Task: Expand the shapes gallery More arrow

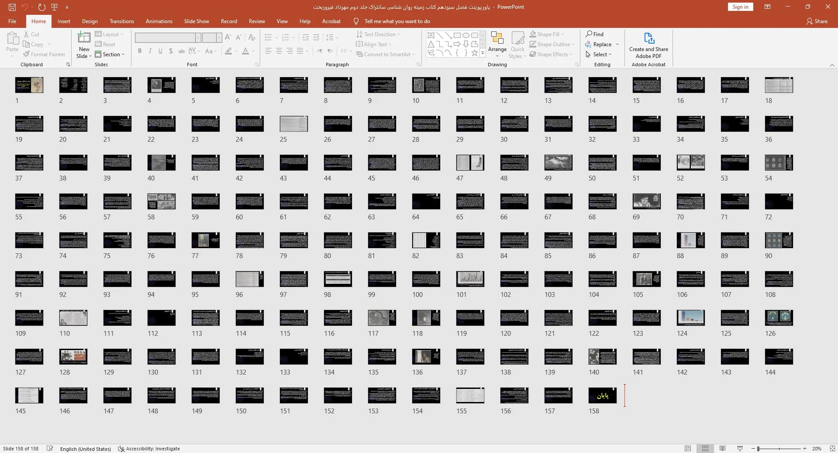Action: (x=483, y=53)
